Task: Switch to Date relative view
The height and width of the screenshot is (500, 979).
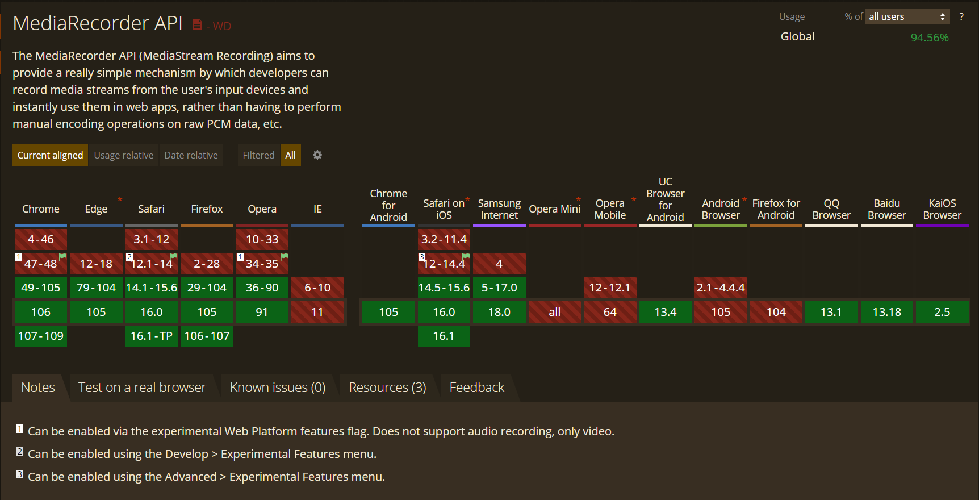Action: click(x=191, y=155)
